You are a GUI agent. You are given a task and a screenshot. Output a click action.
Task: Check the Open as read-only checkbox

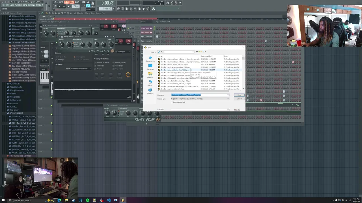click(x=172, y=102)
